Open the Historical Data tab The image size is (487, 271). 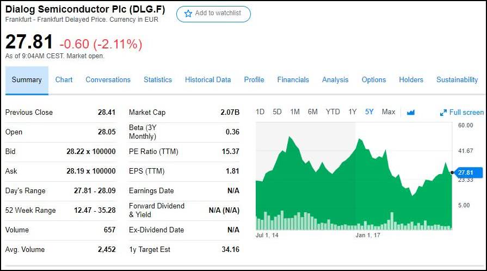(x=208, y=80)
